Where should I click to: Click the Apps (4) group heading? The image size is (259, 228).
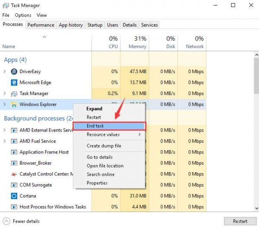pyautogui.click(x=16, y=60)
